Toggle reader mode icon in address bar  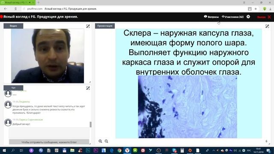coord(250,9)
